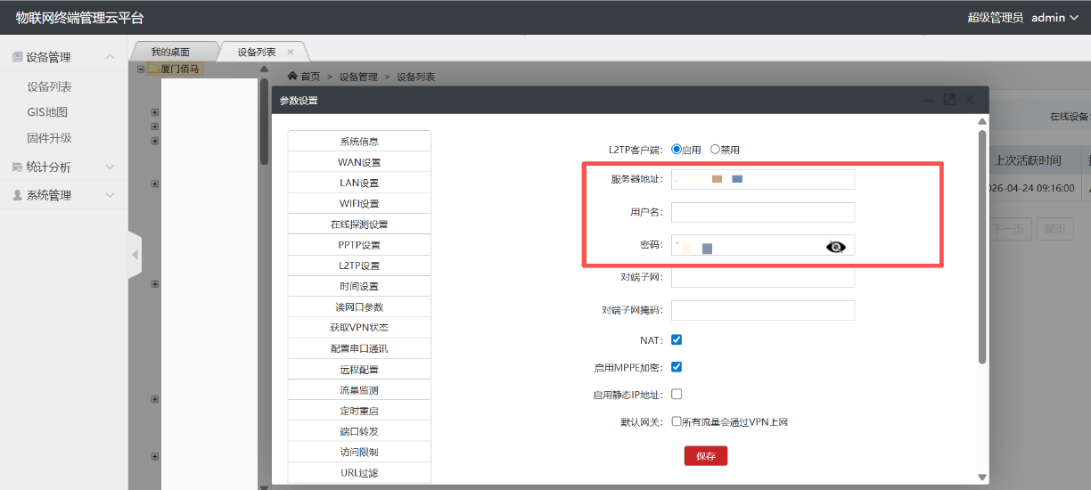Click the 厦门佰马 folder node
Viewport: 1091px width, 490px height.
tap(178, 69)
